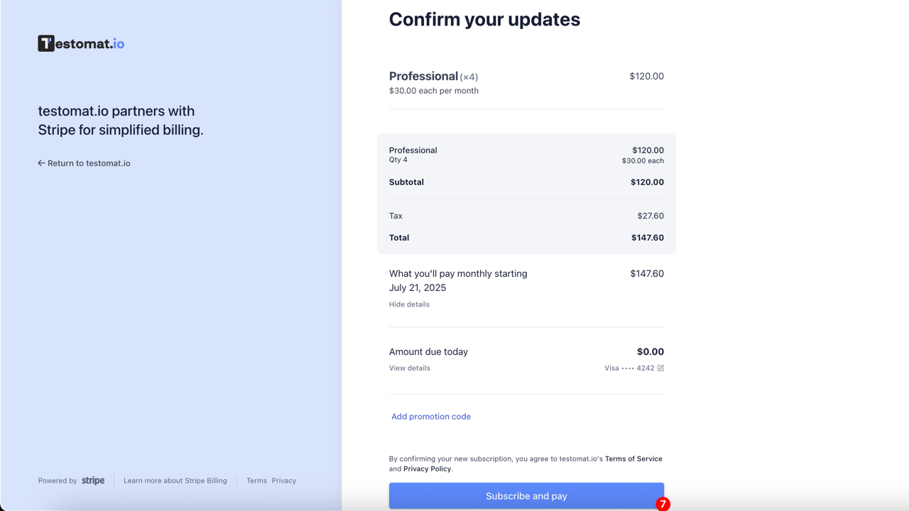The width and height of the screenshot is (909, 511).
Task: Click the Stripe logo in the footer
Action: click(93, 480)
